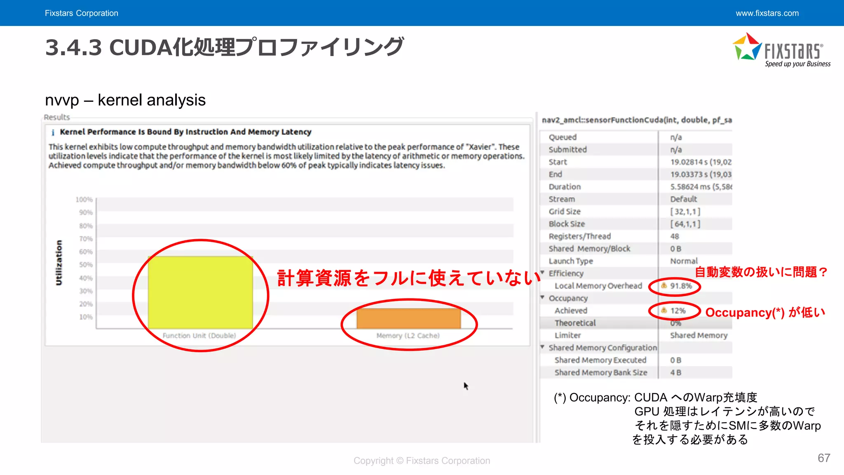Collapse the Occupancy section
This screenshot has width=844, height=475.
(x=543, y=297)
